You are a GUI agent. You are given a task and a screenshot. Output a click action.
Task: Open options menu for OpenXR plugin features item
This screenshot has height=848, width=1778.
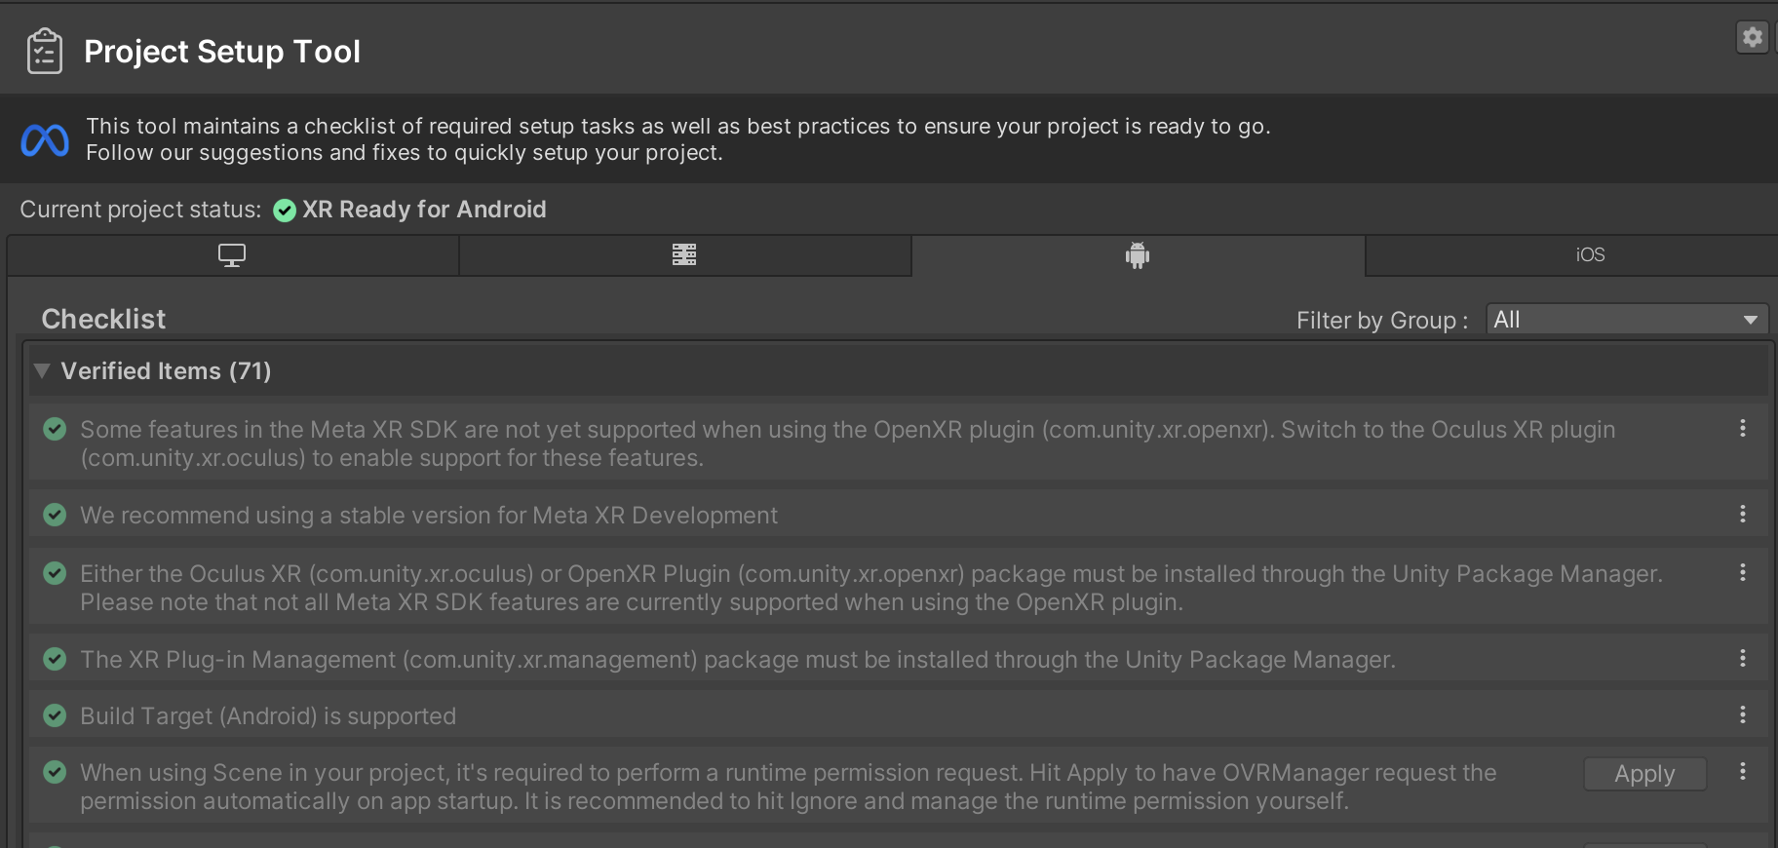click(1743, 428)
